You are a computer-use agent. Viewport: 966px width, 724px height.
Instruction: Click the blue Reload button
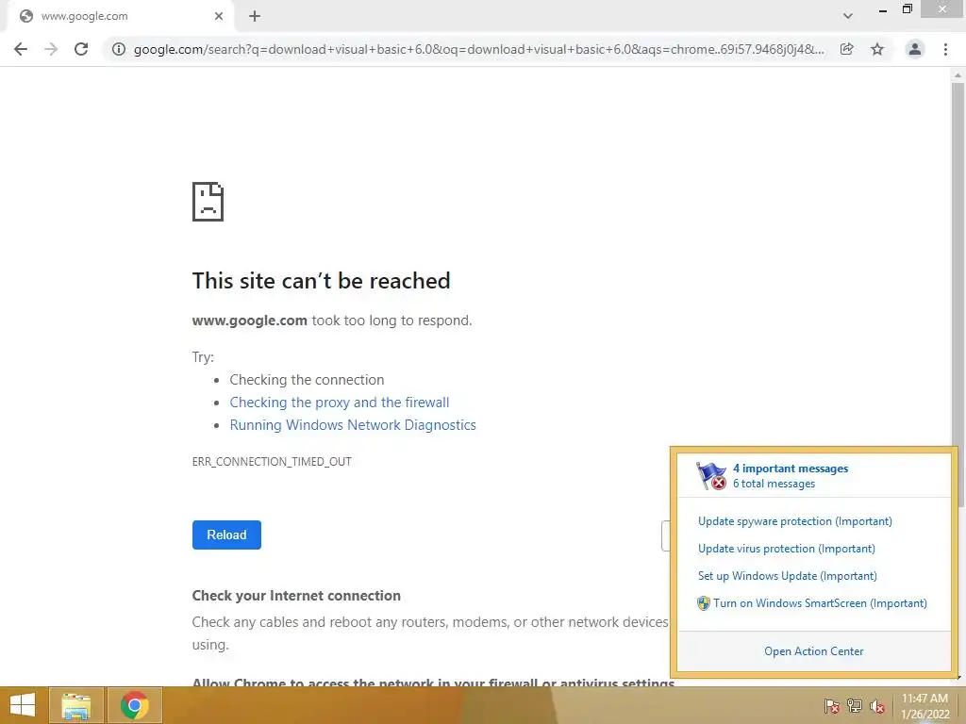coord(226,535)
